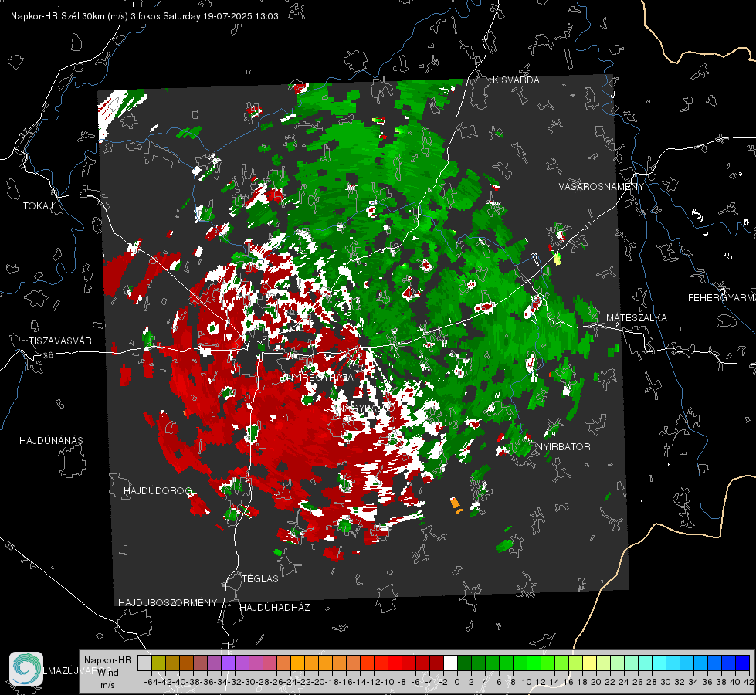Viewport: 756px width, 695px height.
Task: Click the '20' legend value
Action: coord(596,683)
